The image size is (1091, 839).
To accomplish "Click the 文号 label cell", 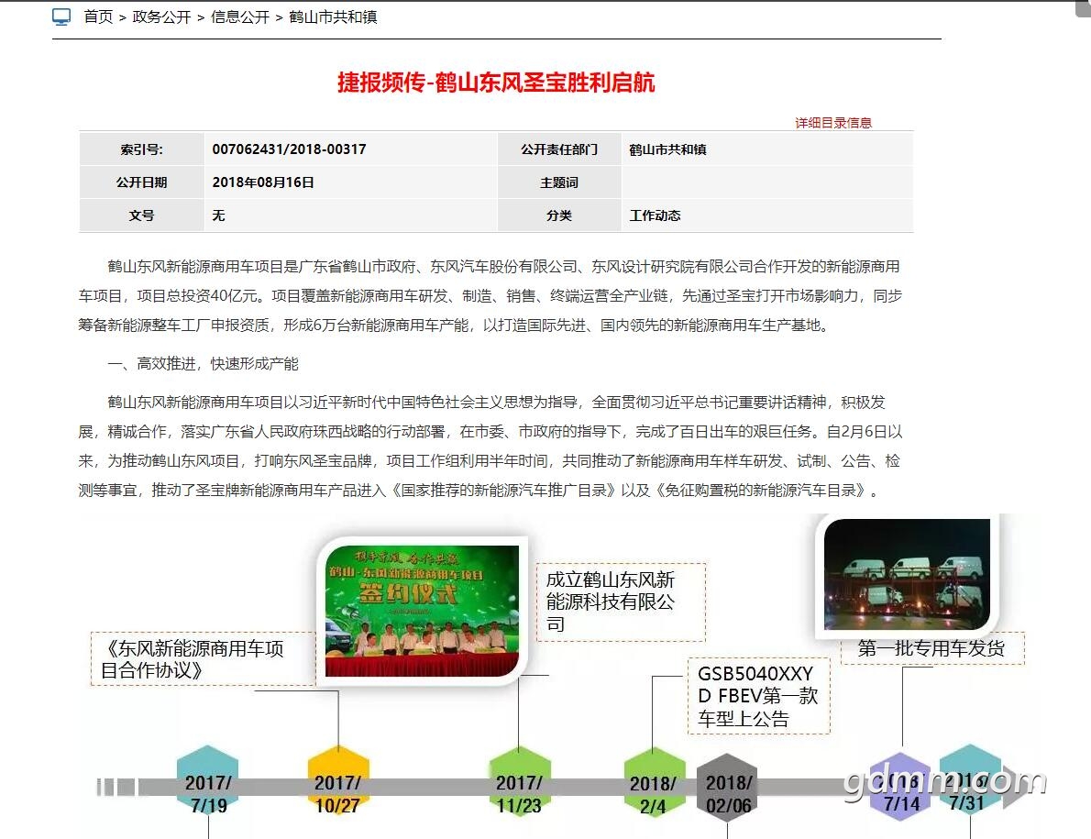I will pyautogui.click(x=142, y=215).
